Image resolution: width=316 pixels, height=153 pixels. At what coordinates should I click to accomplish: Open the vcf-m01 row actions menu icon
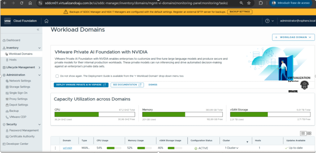coord(56,148)
